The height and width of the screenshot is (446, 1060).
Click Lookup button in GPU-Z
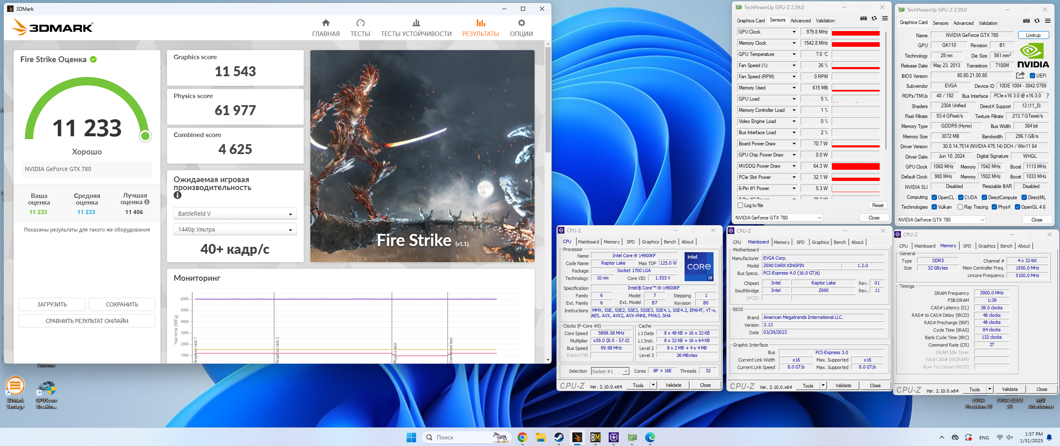pyautogui.click(x=1033, y=35)
